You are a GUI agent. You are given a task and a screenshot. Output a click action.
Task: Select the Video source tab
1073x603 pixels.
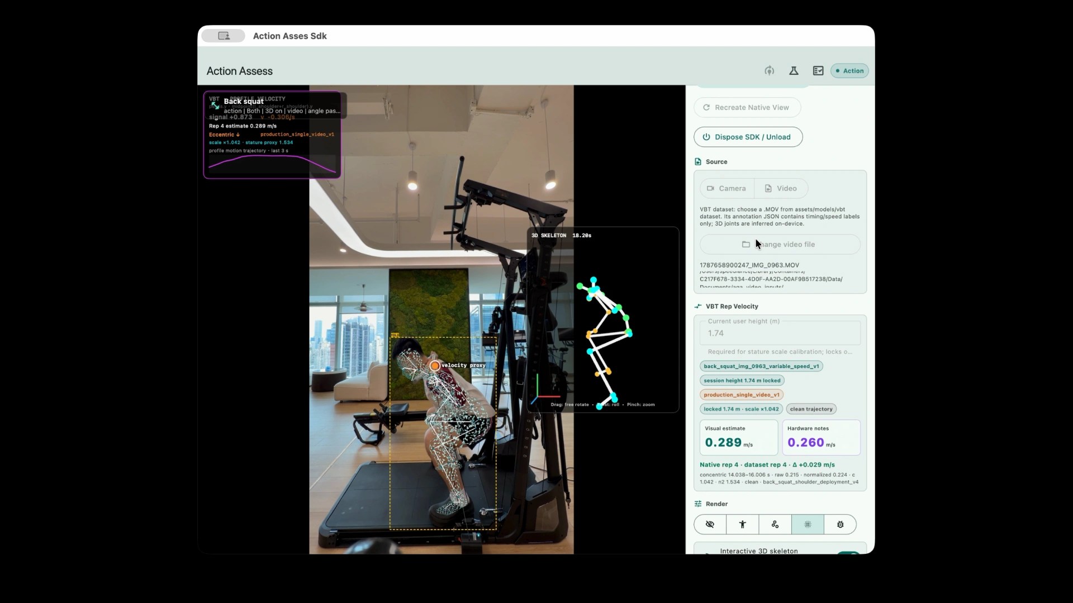[781, 188]
